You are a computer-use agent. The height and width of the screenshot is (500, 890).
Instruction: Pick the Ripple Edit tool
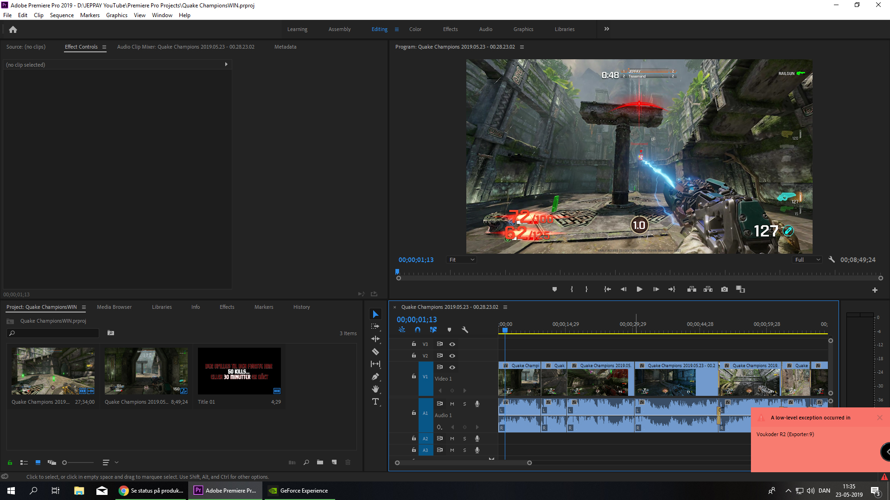[375, 339]
